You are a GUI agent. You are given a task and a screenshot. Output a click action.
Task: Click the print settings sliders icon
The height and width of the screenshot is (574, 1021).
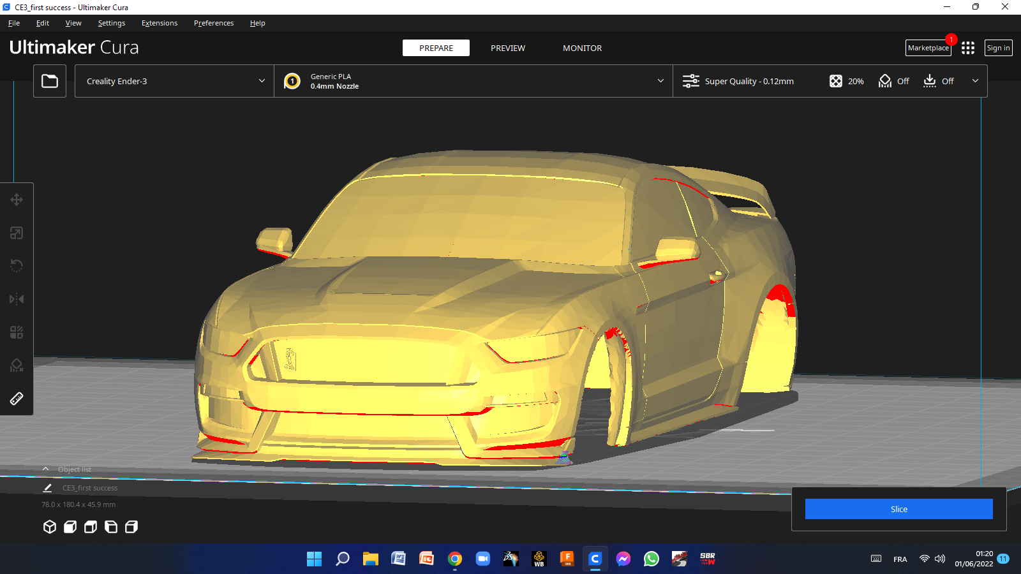[691, 81]
